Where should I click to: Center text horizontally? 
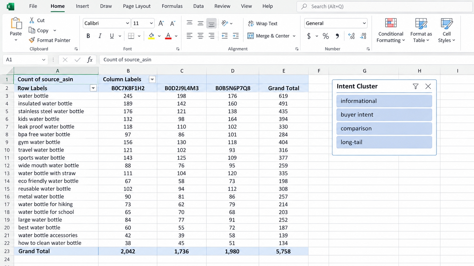tap(200, 36)
